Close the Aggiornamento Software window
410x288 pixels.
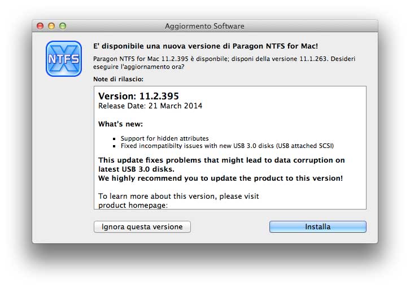pos(40,26)
